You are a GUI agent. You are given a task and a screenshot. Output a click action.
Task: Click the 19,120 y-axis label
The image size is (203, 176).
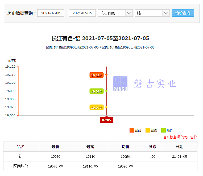[x=10, y=67]
